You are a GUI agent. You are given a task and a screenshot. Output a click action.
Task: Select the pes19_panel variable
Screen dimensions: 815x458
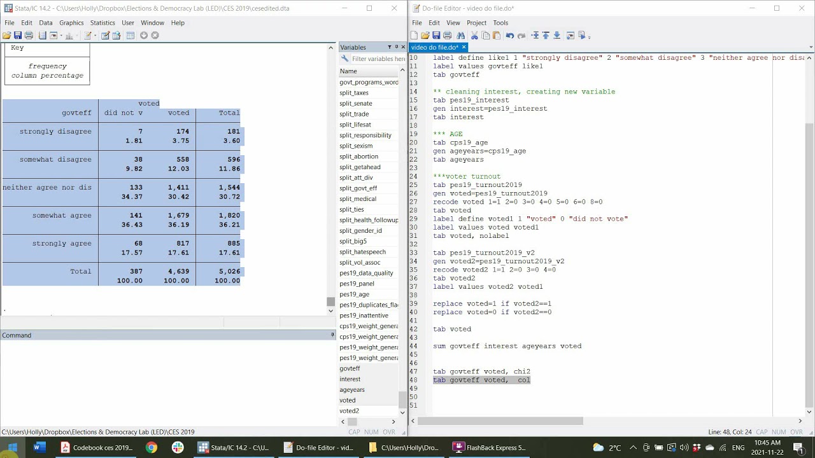tap(357, 284)
